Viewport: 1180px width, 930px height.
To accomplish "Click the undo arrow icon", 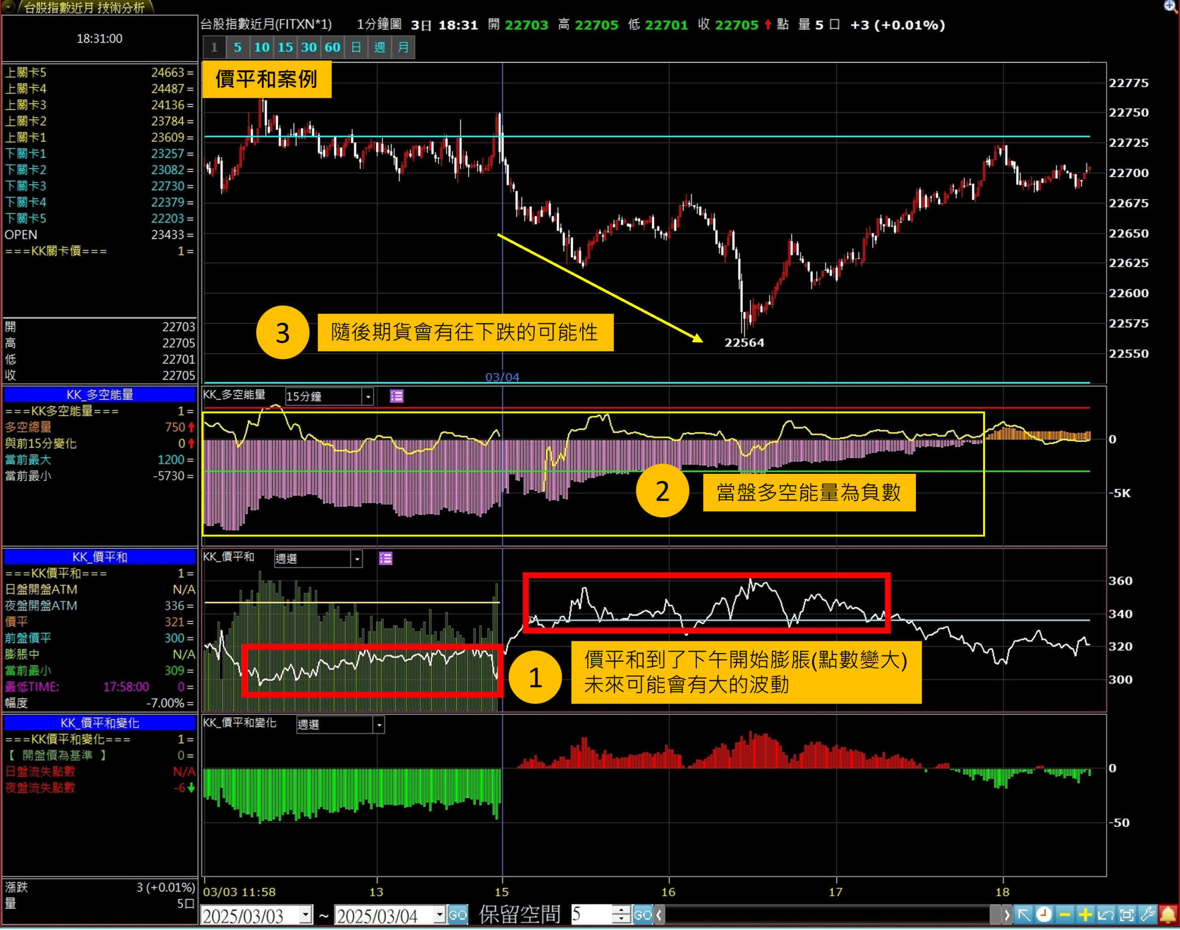I will click(x=1105, y=914).
